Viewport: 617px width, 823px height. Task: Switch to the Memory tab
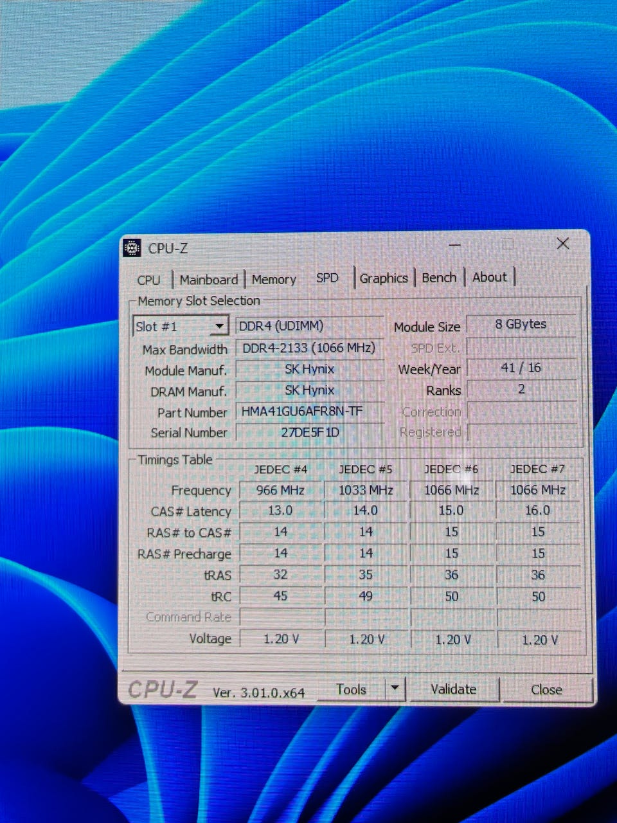click(274, 280)
